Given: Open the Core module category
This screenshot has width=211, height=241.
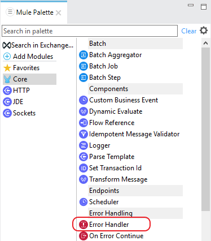Looking at the screenshot, I should tap(29, 79).
